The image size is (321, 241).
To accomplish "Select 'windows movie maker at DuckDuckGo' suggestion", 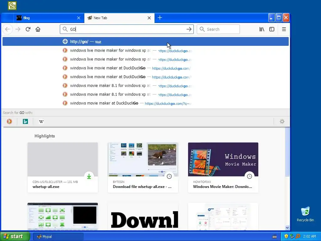I will coord(145,103).
